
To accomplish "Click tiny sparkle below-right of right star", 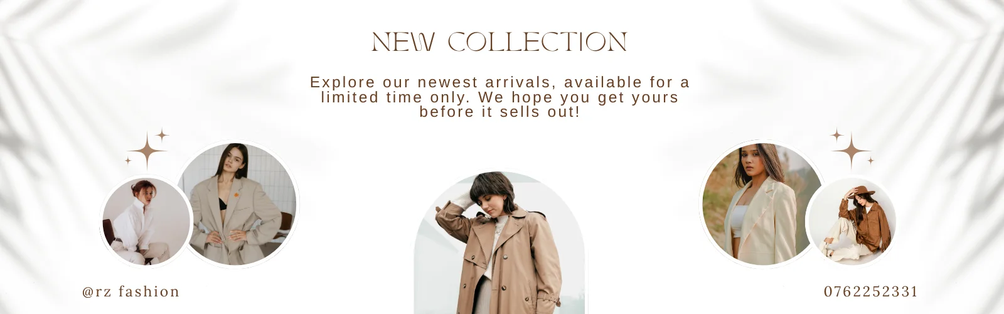I will point(871,161).
